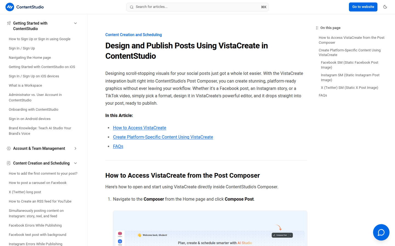Screen dimensions: 395x246
Task: Jump to X (Twitter) SM outline entry
Action: click(x=349, y=88)
